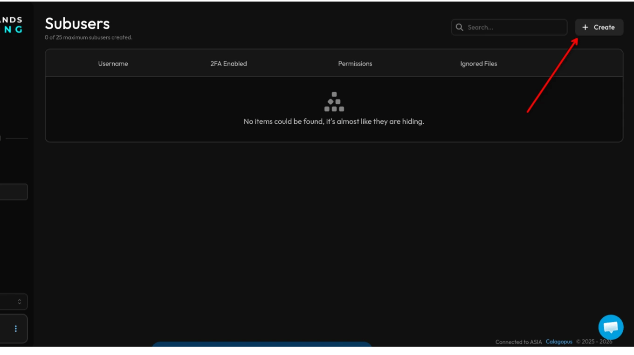
Task: Create a new subuser
Action: coord(599,27)
